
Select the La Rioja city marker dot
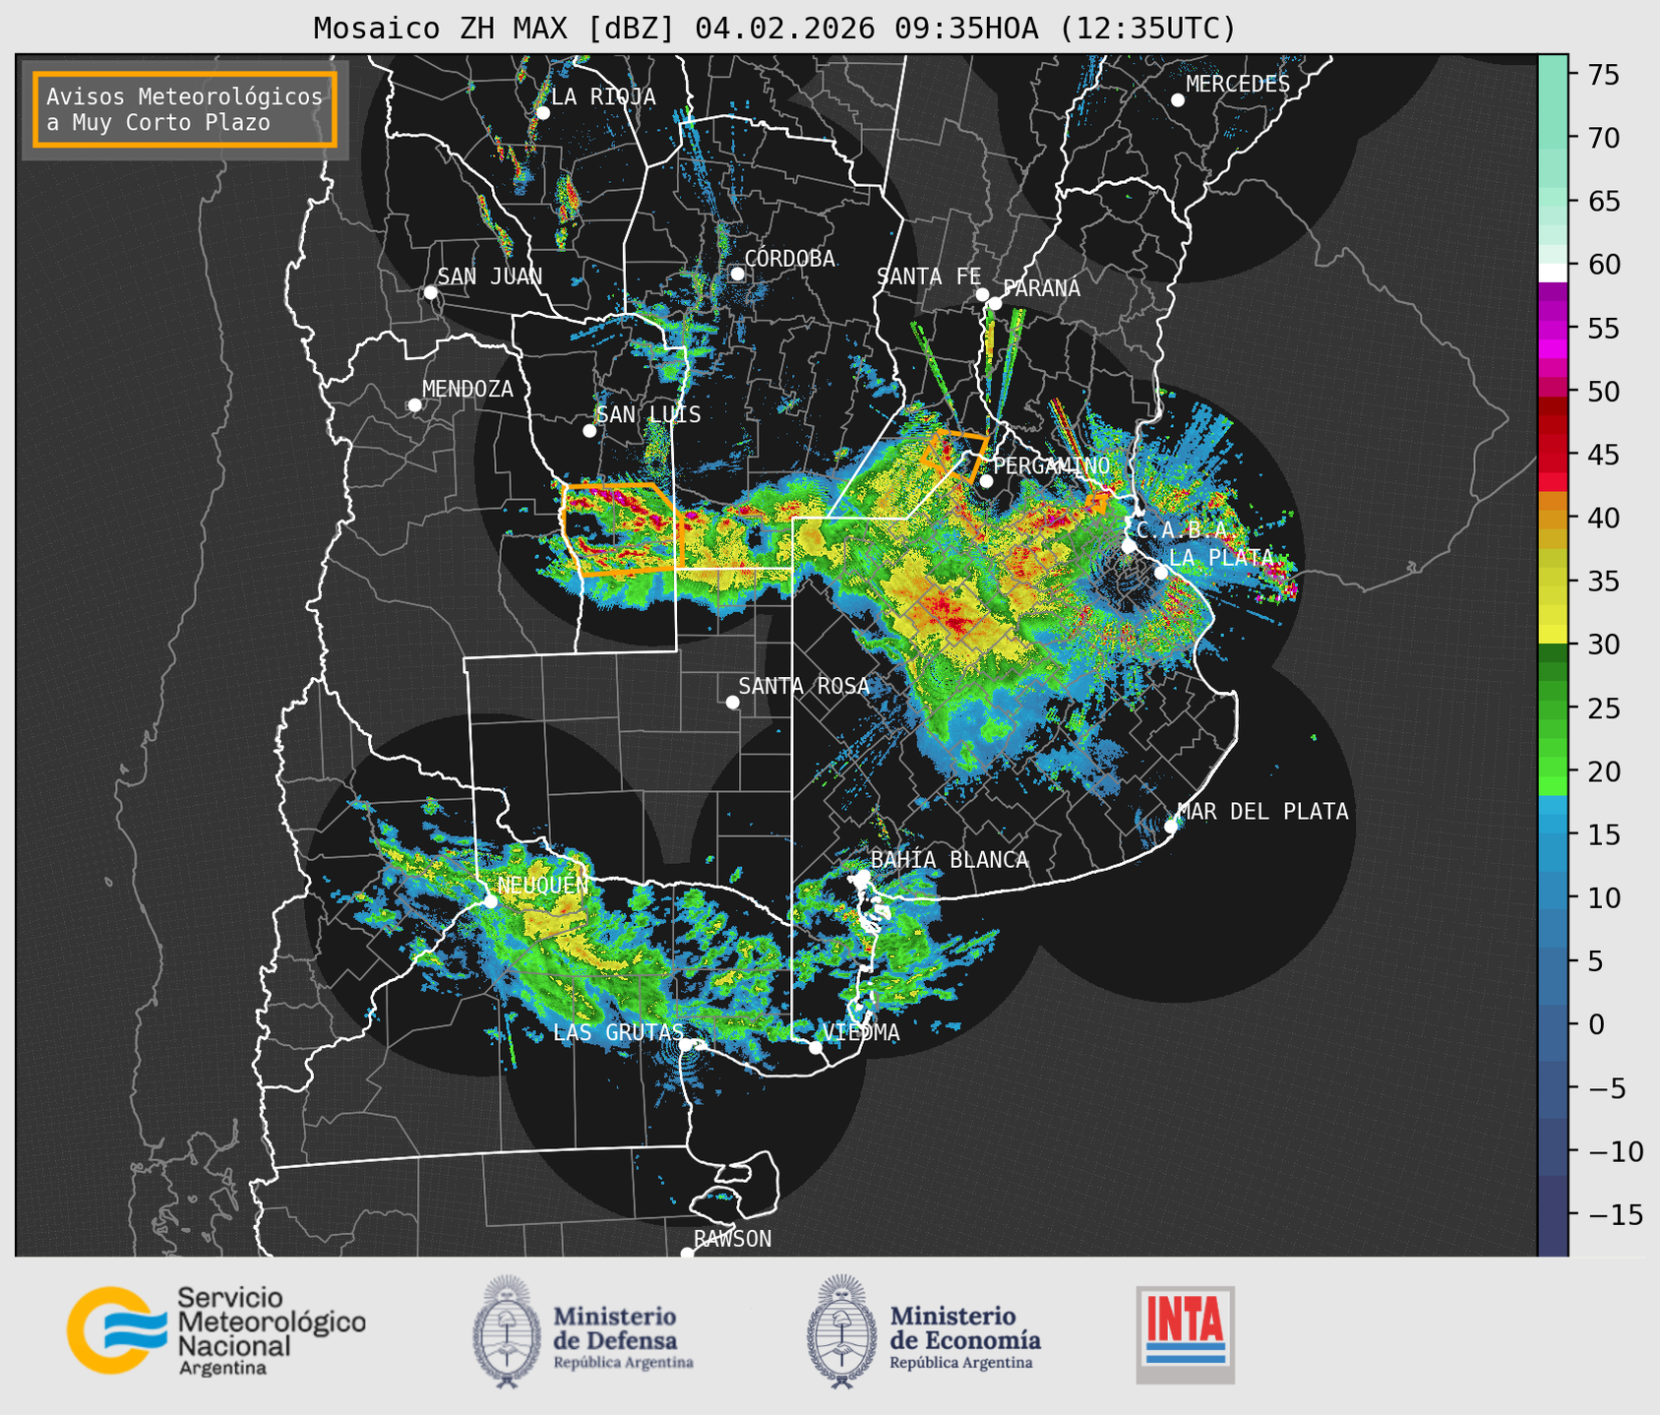542,113
